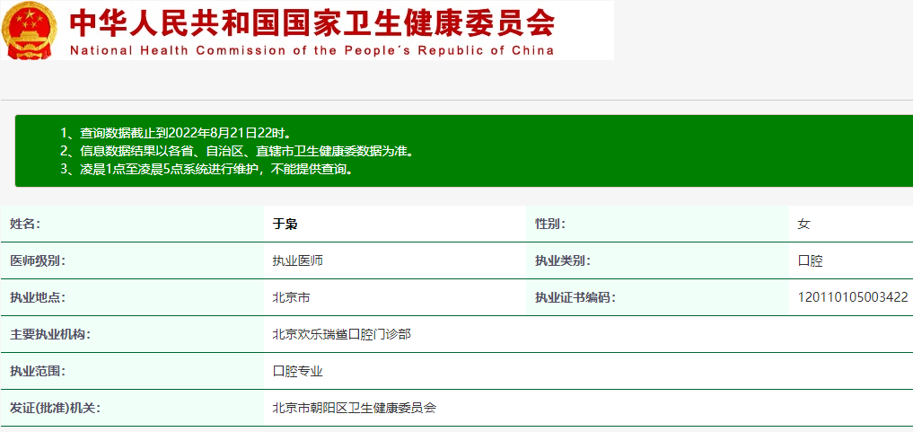
Task: Click the third notice about 系统进行维护
Action: click(206, 169)
